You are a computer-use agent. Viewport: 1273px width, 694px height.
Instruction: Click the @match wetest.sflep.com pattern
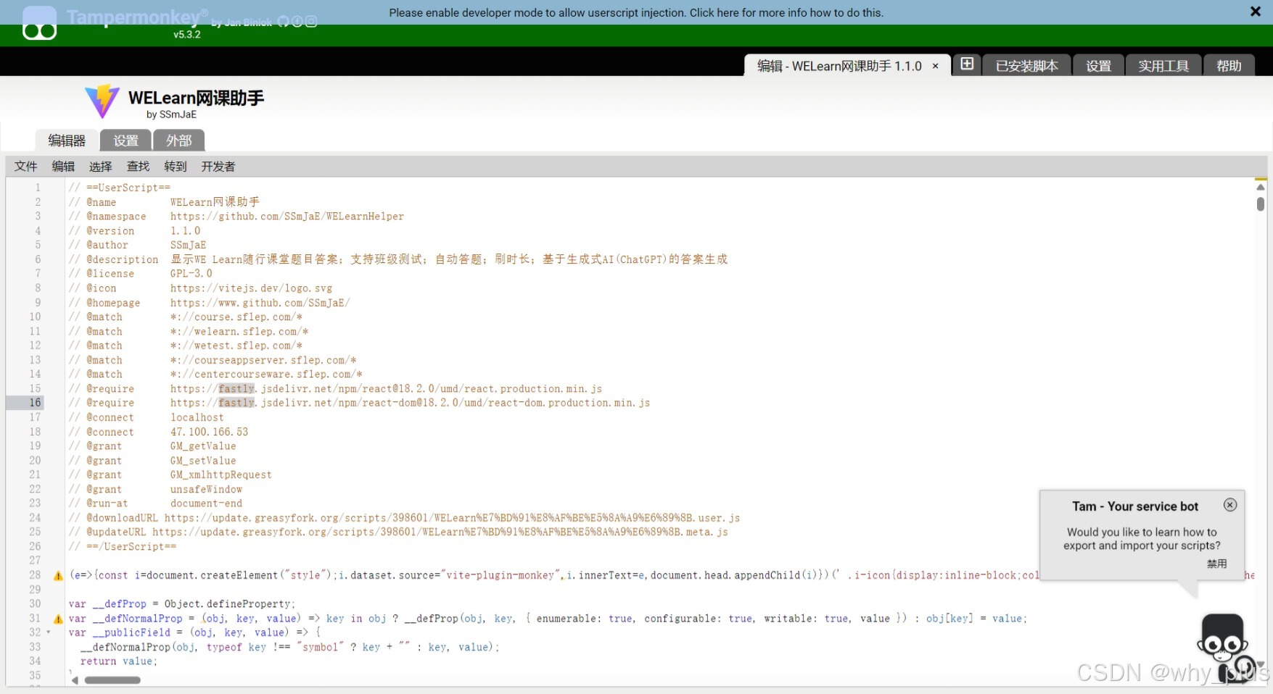tap(236, 346)
